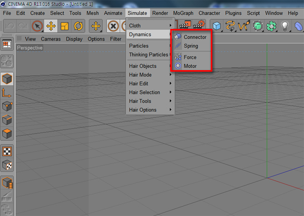Add a Light object bulb icon

(x=285, y=26)
